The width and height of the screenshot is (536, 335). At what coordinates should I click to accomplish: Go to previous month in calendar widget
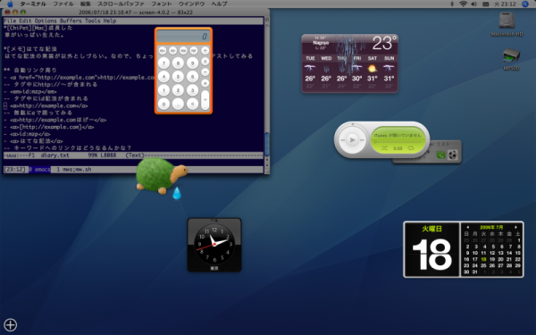[x=467, y=227]
